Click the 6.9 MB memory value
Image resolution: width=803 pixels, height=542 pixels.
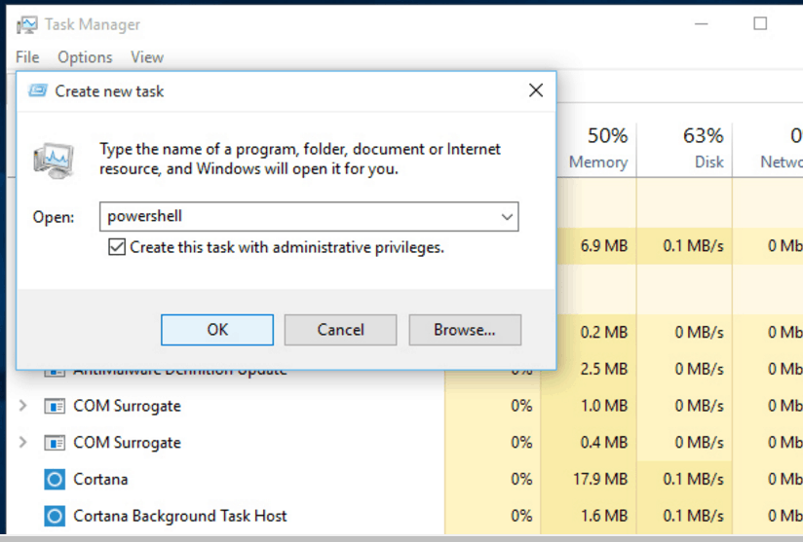604,246
